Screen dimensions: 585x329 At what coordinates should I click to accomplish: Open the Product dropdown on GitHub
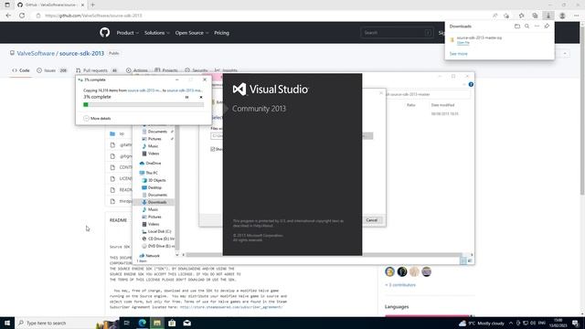127,33
